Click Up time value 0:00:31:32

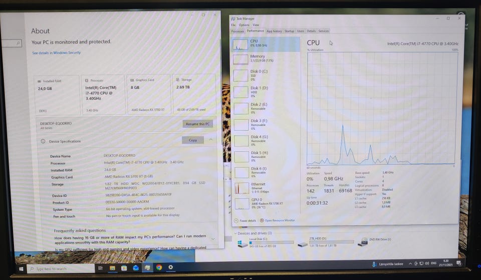pos(317,203)
